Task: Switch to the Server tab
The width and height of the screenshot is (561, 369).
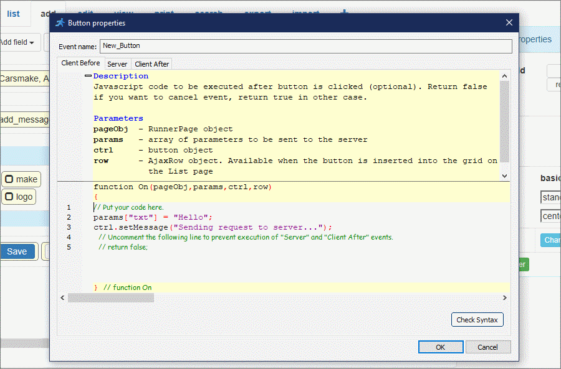Action: click(117, 63)
